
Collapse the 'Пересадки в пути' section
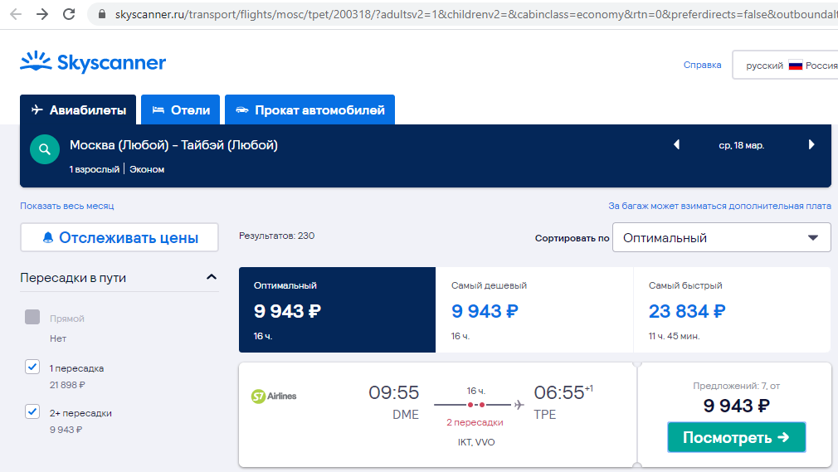tap(211, 277)
